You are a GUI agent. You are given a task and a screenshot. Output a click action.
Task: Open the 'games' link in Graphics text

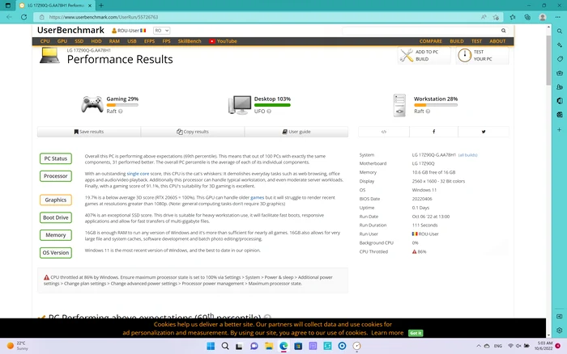[x=257, y=198]
